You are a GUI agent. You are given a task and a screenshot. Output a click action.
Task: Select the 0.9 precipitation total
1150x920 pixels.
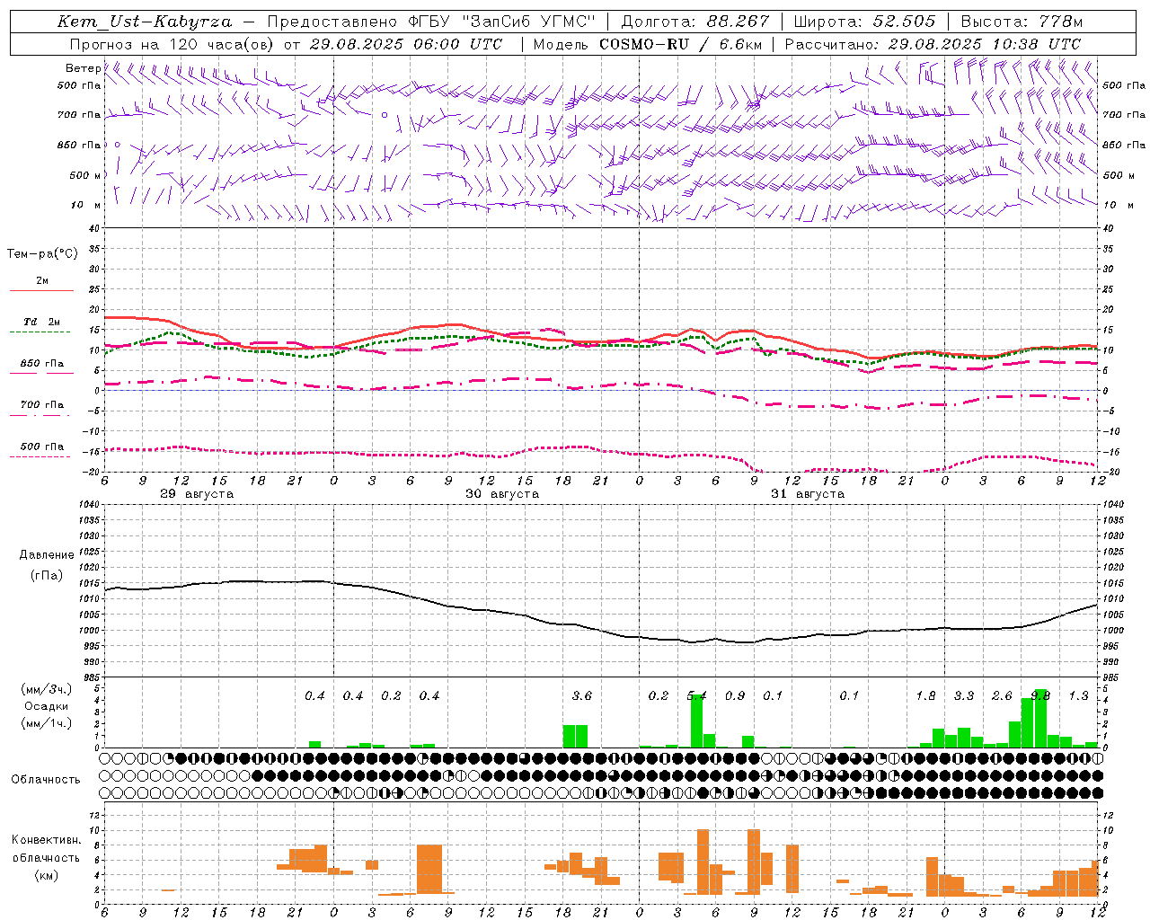click(x=735, y=696)
